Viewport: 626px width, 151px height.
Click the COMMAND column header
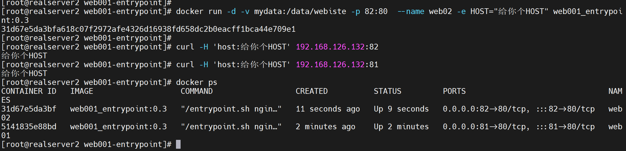(197, 91)
